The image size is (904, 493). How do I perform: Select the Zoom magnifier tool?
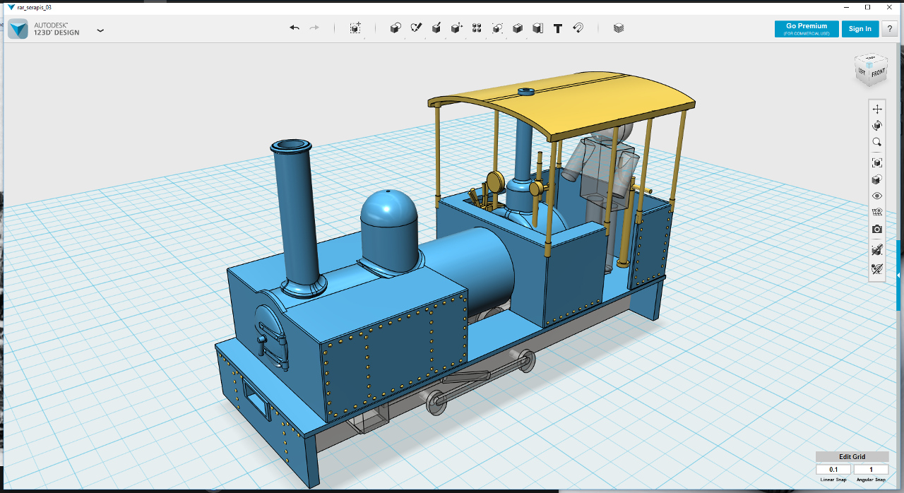877,142
